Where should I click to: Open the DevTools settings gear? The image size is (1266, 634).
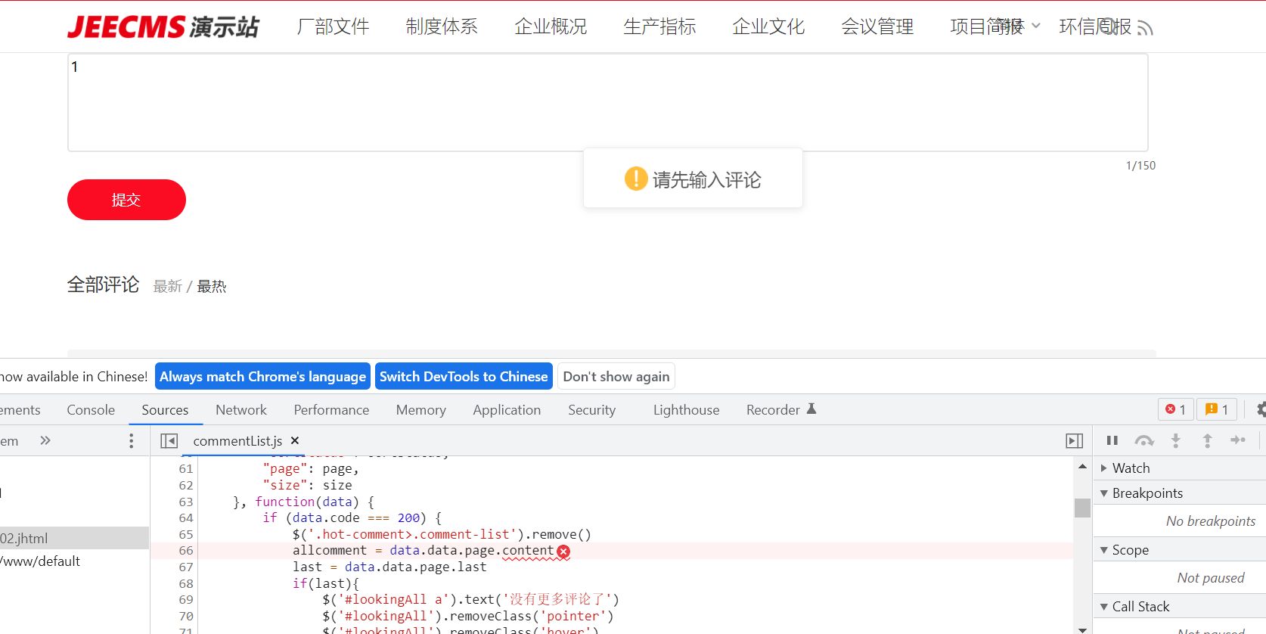click(1260, 409)
